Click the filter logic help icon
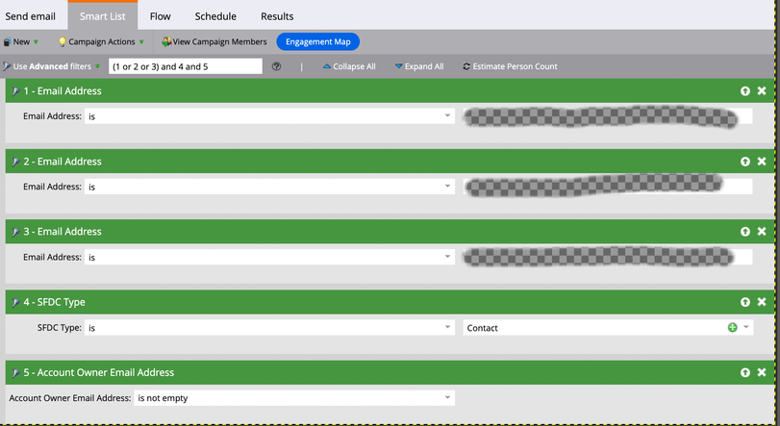The height and width of the screenshot is (426, 780). coord(277,66)
